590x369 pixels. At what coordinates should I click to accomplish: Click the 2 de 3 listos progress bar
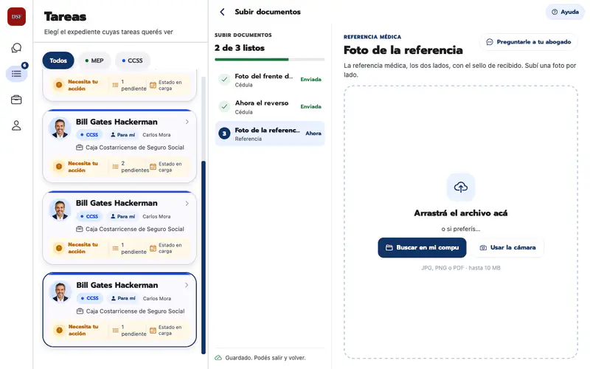point(270,60)
